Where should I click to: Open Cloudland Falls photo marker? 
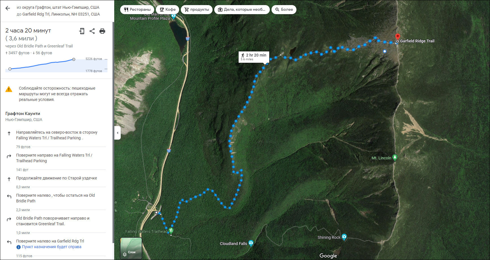pyautogui.click(x=251, y=243)
